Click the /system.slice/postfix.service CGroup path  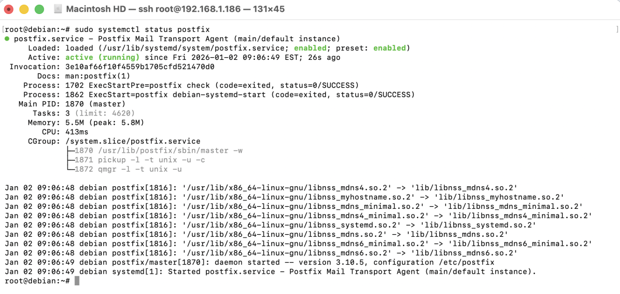(x=133, y=141)
